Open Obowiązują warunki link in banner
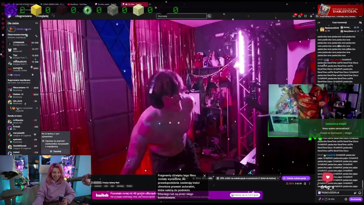 coord(199,197)
